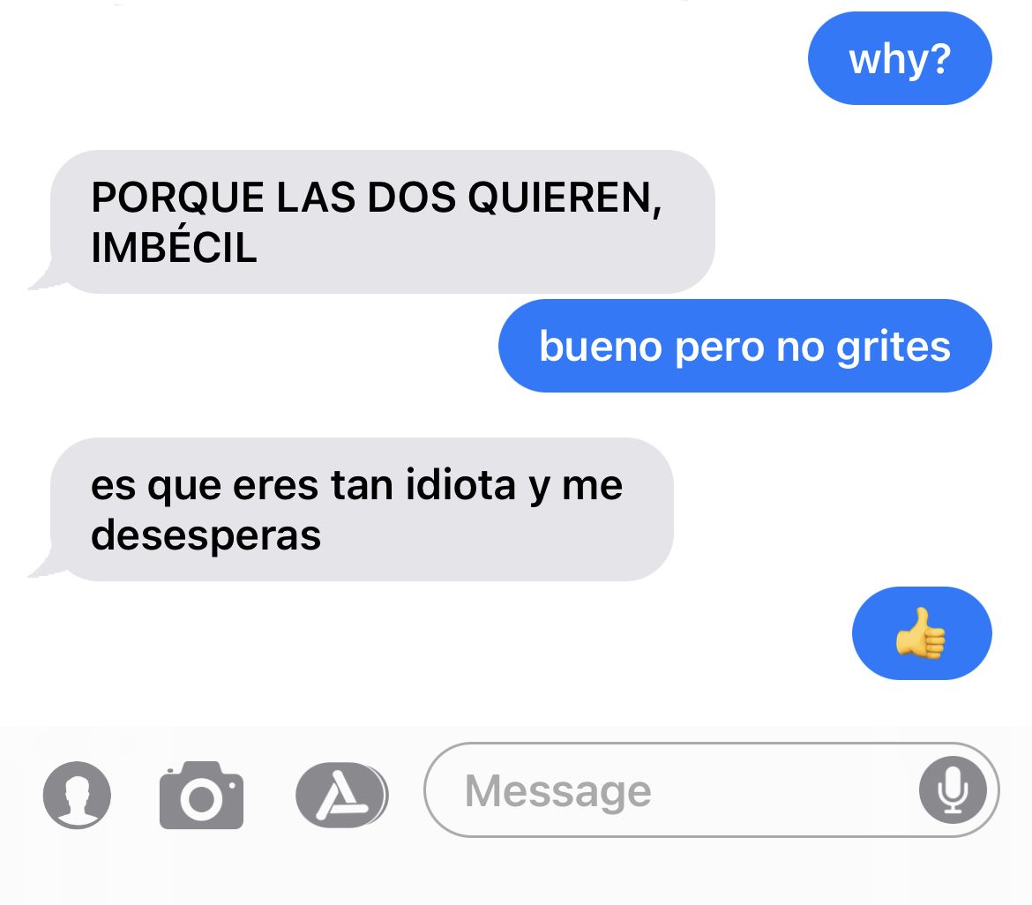Click the word "desesperas"

pyautogui.click(x=206, y=535)
